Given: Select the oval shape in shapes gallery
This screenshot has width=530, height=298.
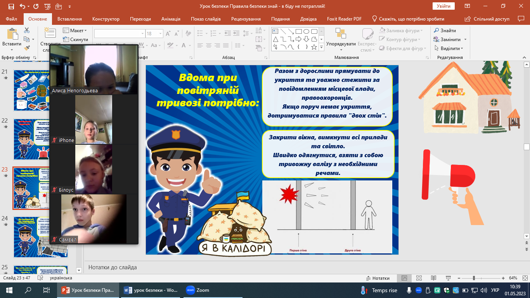Looking at the screenshot, I should click(306, 31).
